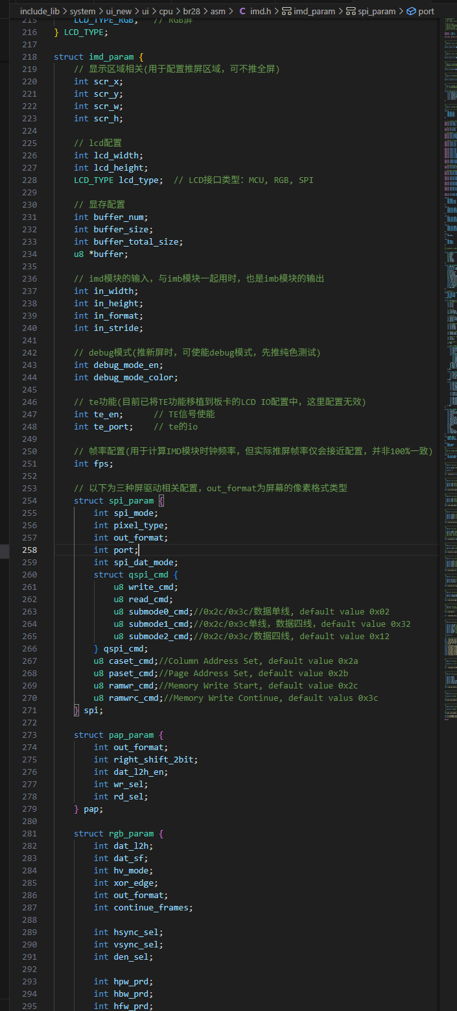
Task: Click the field icon before port breadcrumb
Action: (411, 11)
